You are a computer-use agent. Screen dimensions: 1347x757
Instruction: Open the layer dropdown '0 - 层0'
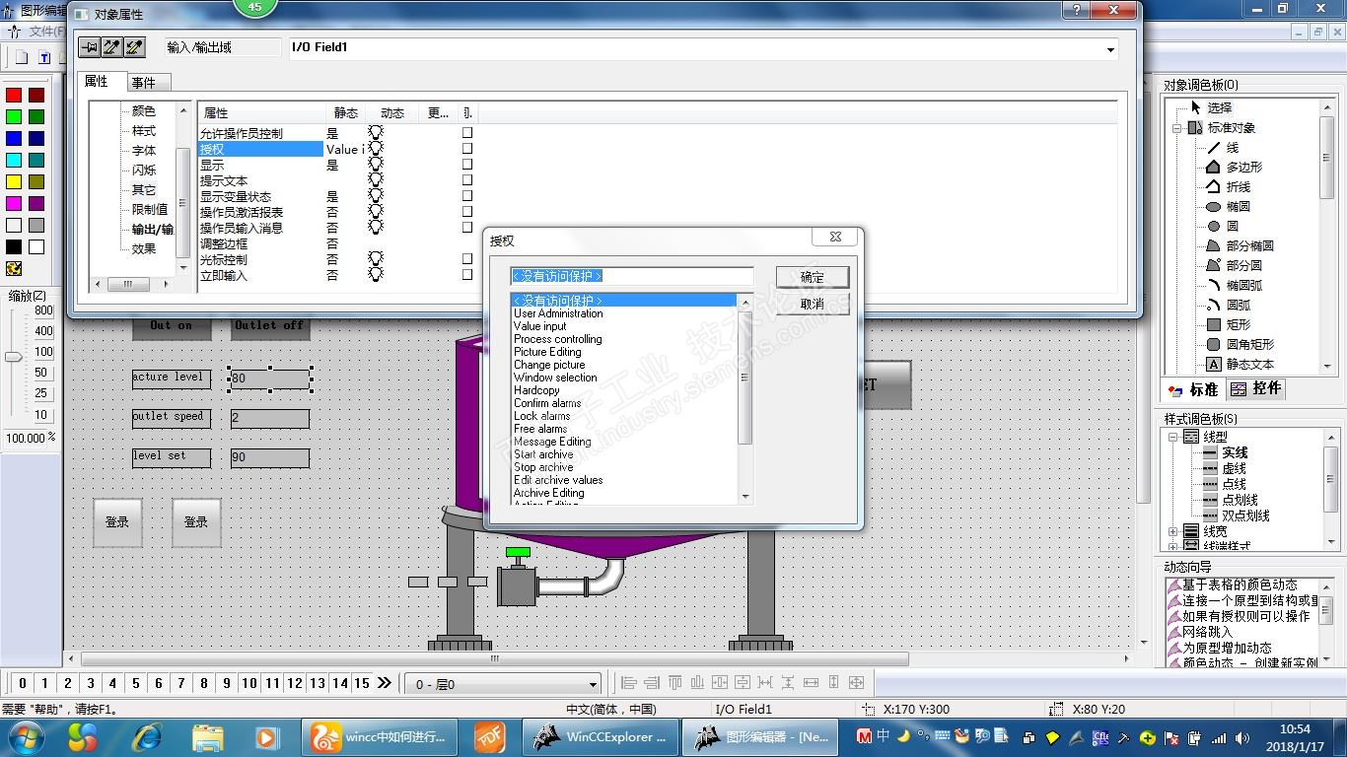(x=593, y=684)
